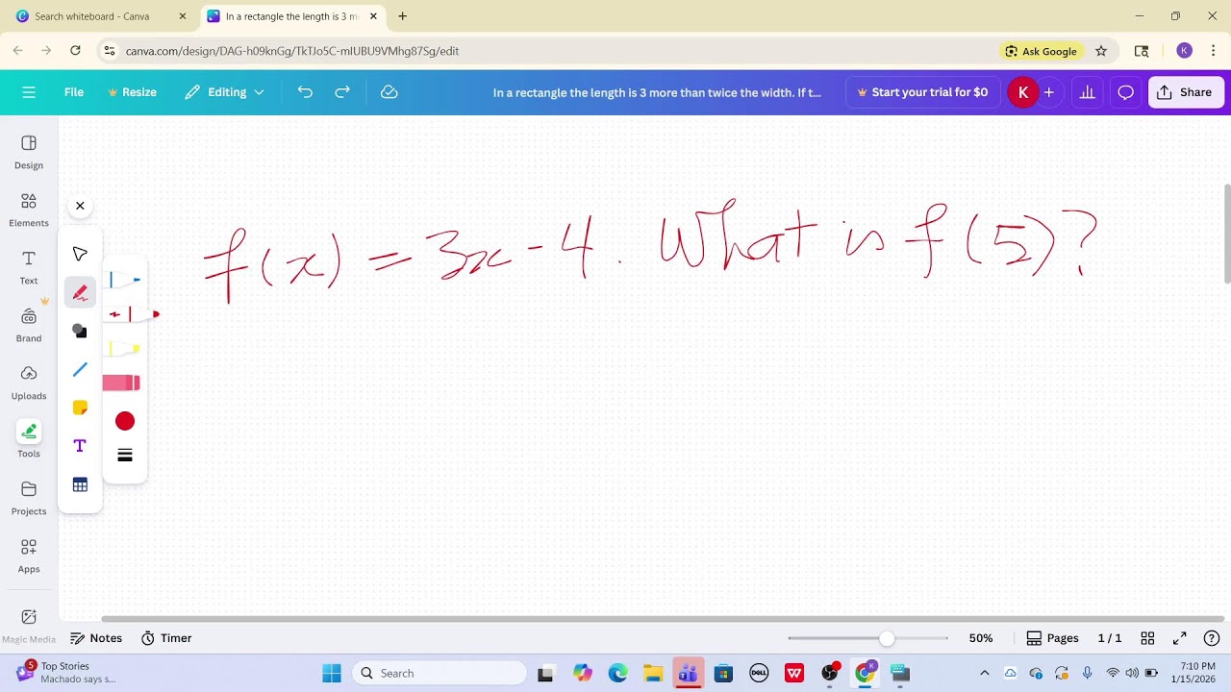Click the Windows taskbar Search box
Image resolution: width=1231 pixels, height=692 pixels.
coord(440,673)
